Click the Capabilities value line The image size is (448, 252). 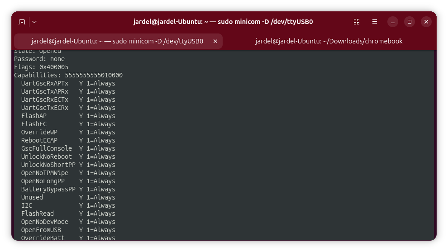click(x=68, y=75)
